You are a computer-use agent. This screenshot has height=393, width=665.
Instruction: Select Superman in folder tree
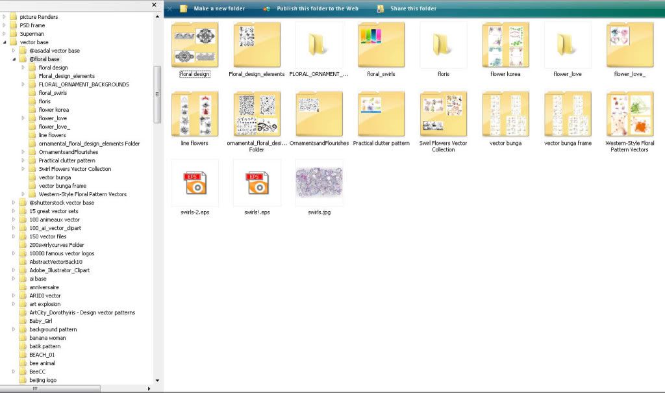pyautogui.click(x=32, y=34)
